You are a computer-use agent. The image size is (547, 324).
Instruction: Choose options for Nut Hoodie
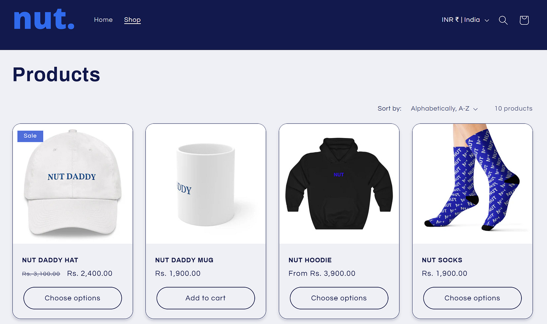(x=339, y=298)
